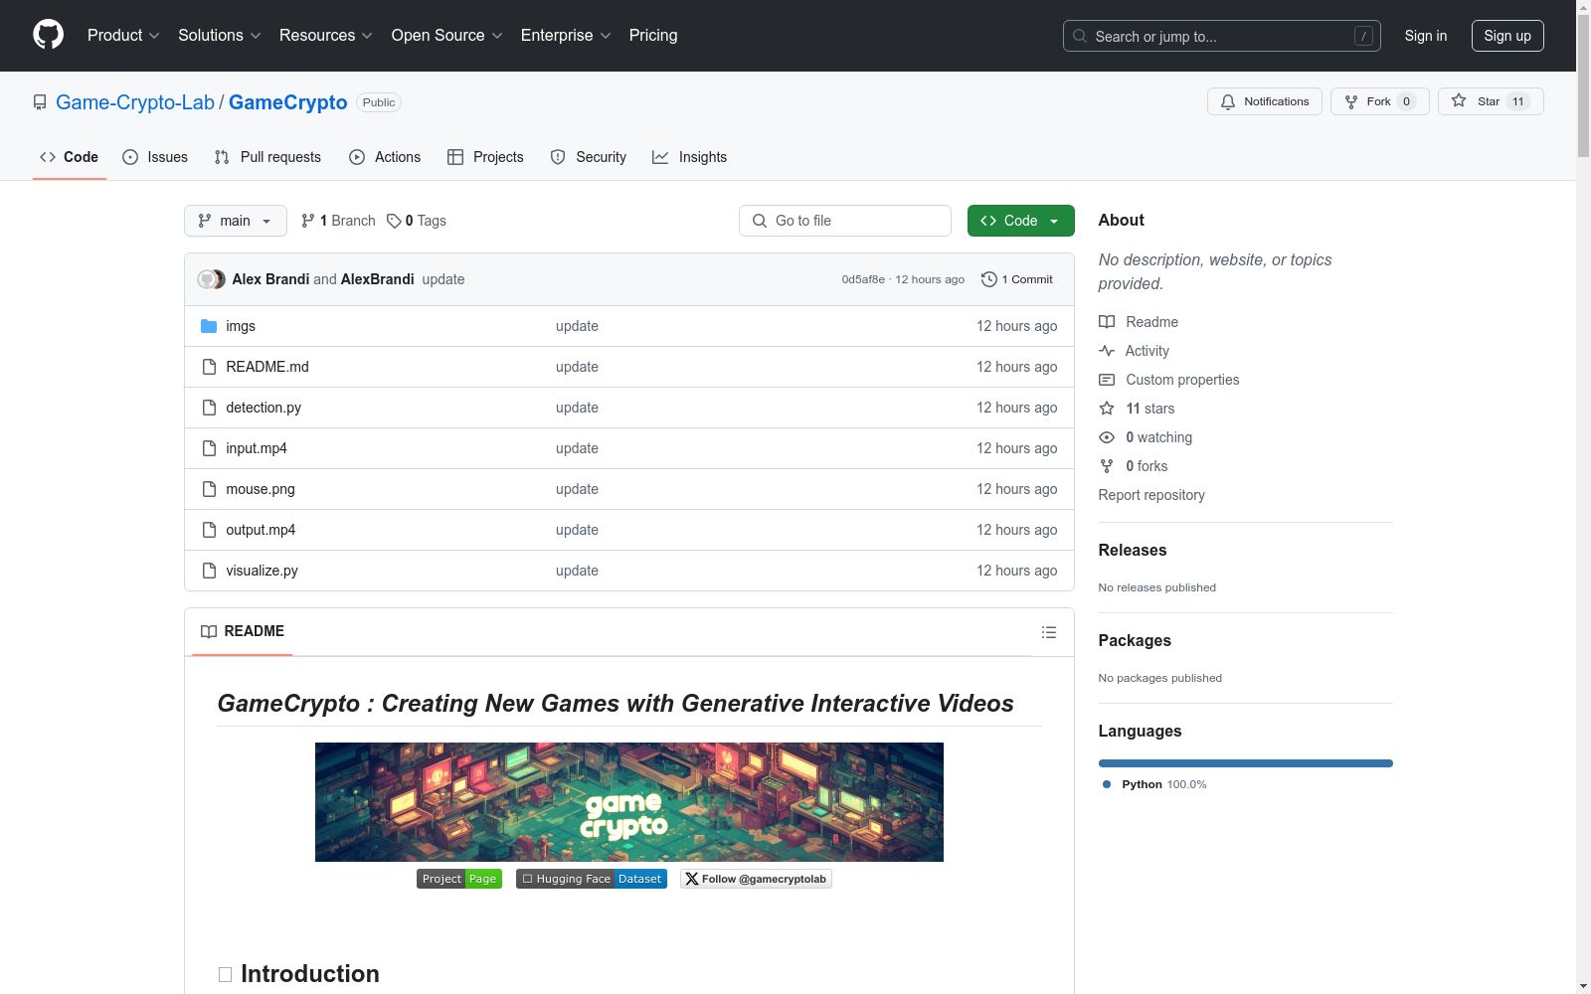Click the Follow @gamecryptolab badge
Screen dimensions: 1591x994
(x=756, y=879)
